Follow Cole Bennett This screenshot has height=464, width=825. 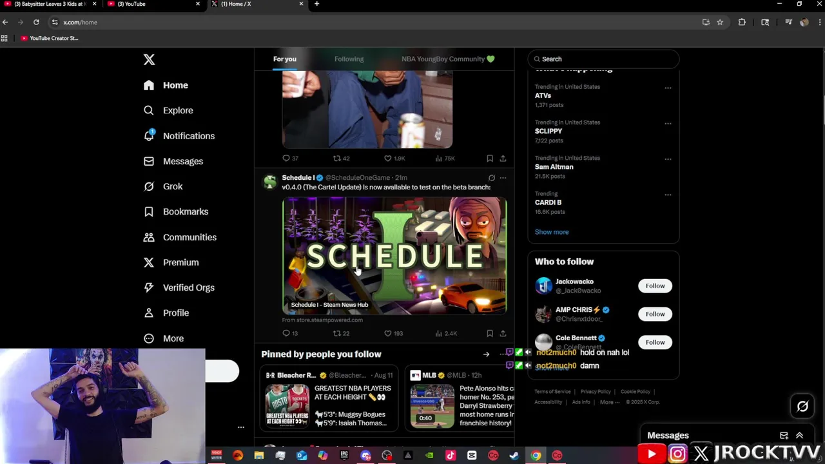click(x=655, y=342)
